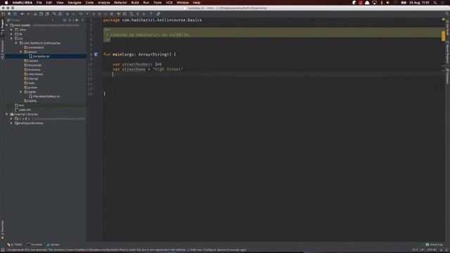The image size is (450, 253).
Task: Toggle the Event Log tool window
Action: point(435,245)
